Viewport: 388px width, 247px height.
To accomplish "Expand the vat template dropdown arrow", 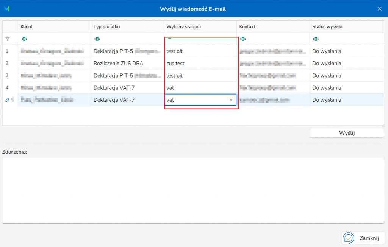I will click(231, 100).
